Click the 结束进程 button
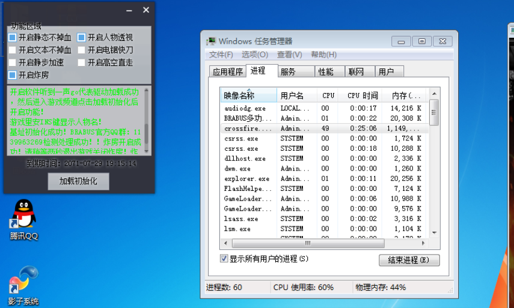 point(409,260)
